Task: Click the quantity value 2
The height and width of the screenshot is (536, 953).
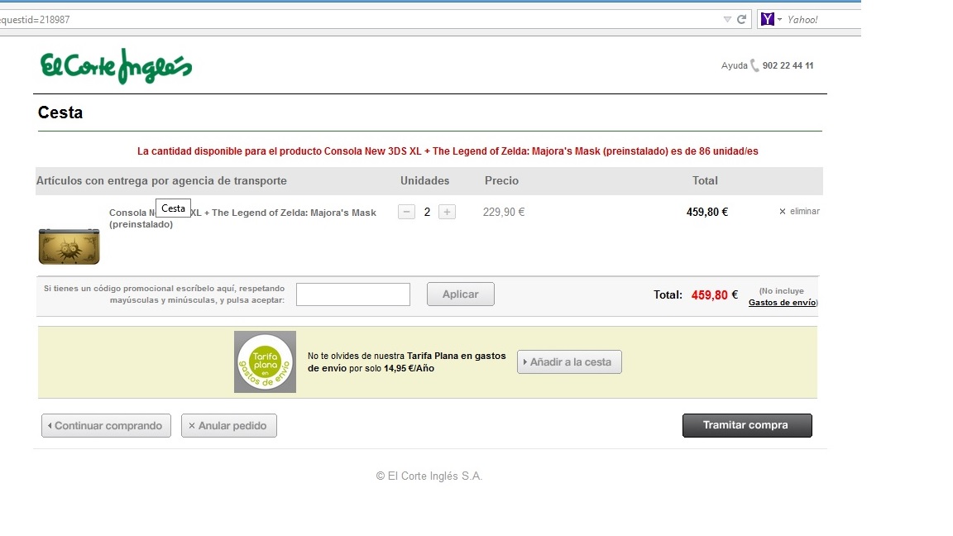Action: [427, 212]
